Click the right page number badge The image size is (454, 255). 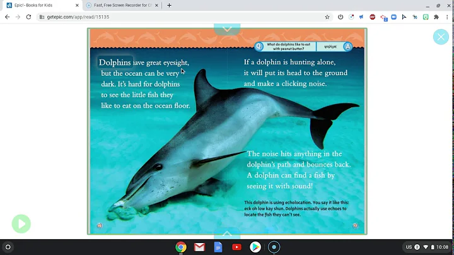[x=355, y=226]
